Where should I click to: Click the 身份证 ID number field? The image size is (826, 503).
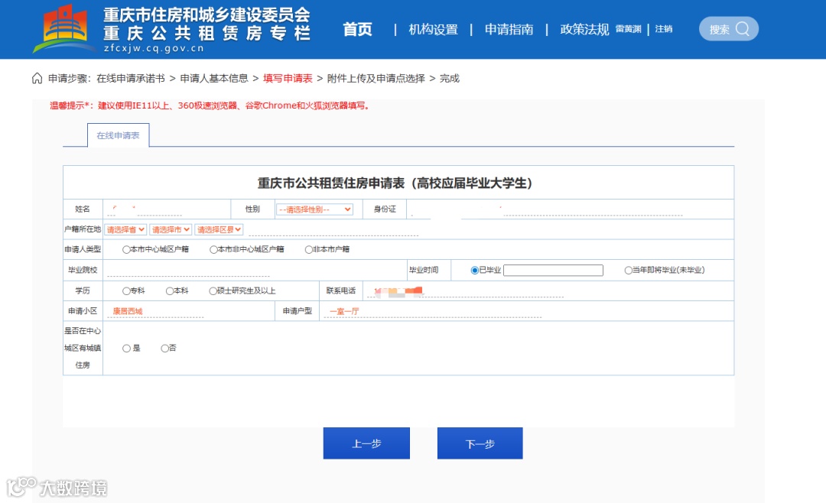[547, 209]
